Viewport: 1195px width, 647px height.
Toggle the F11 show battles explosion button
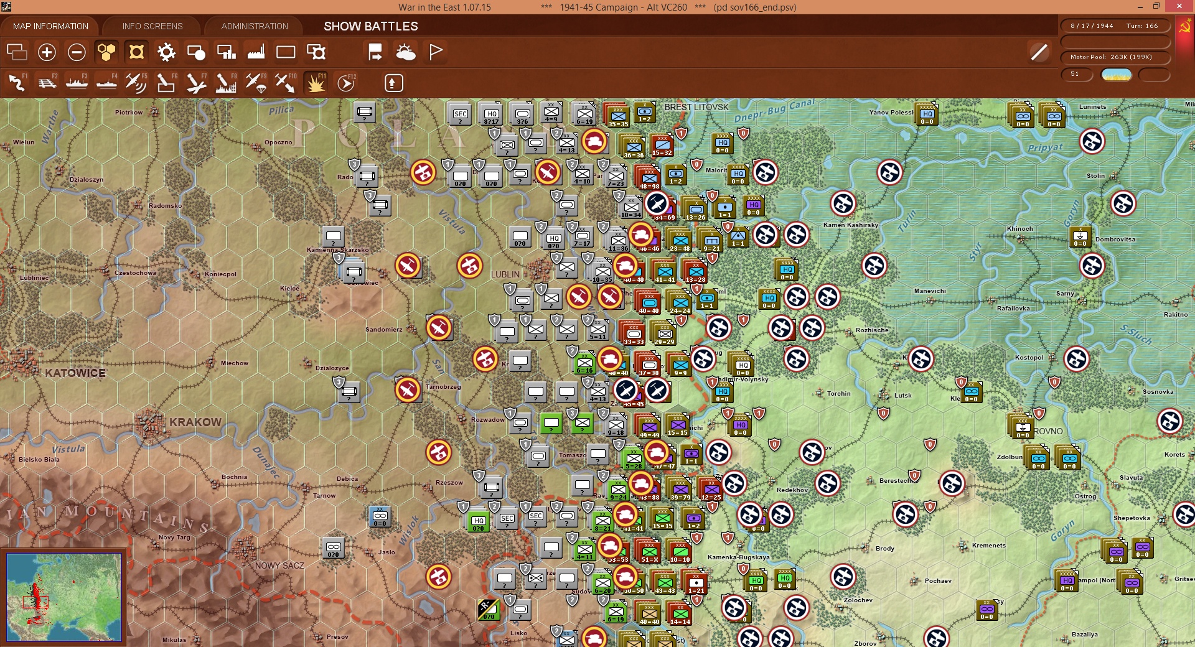tap(316, 83)
